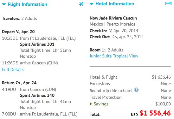Click the Excursions row label
174x119 pixels.
pos(100,84)
